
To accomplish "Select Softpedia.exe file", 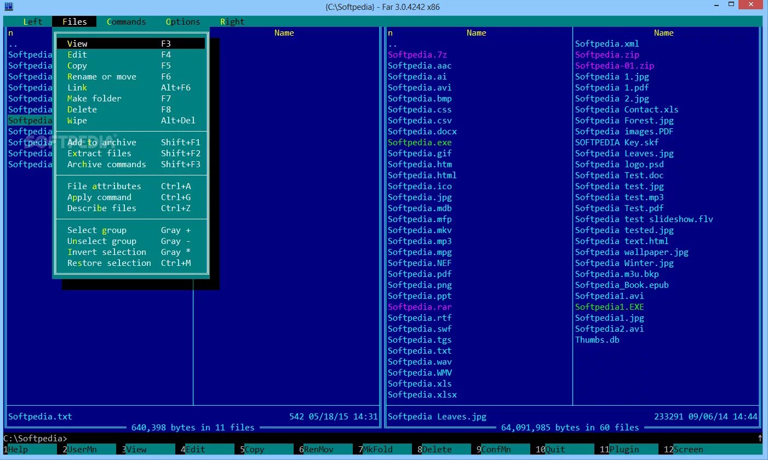I will [x=420, y=143].
